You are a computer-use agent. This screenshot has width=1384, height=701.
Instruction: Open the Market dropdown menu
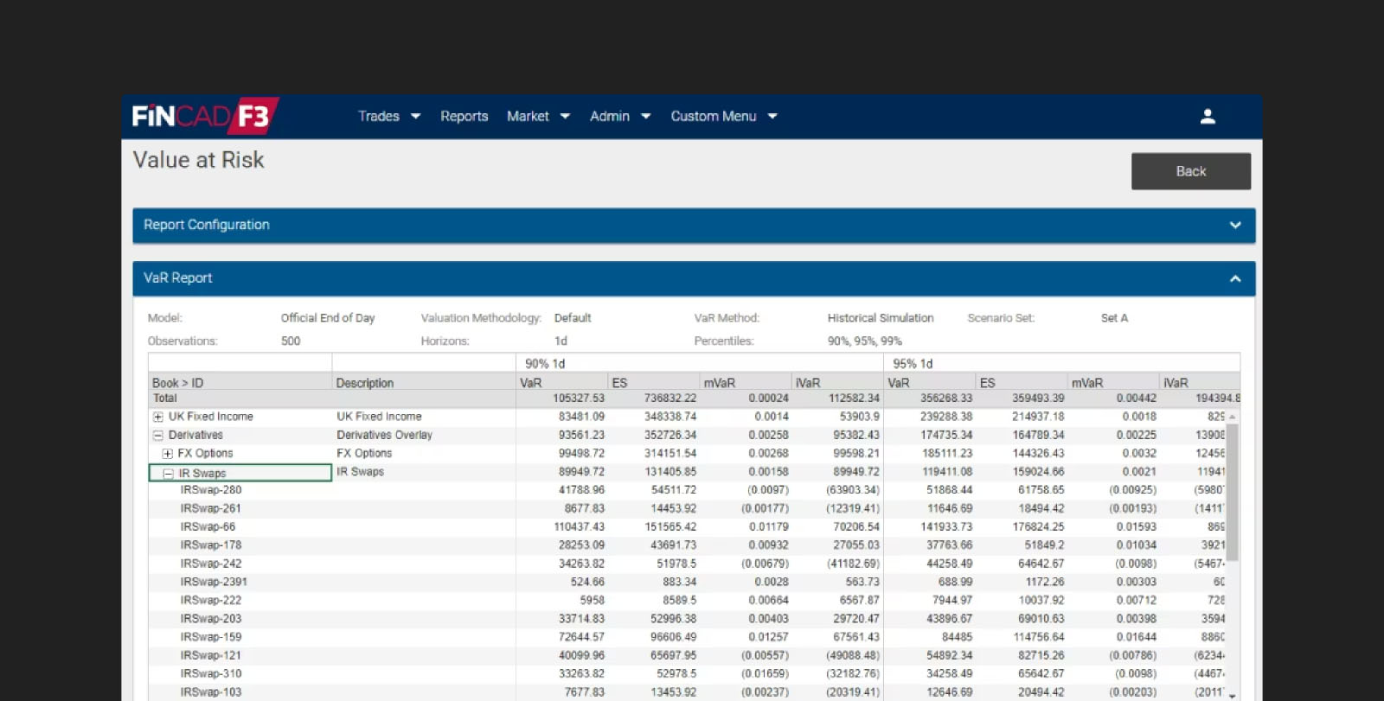pos(538,116)
